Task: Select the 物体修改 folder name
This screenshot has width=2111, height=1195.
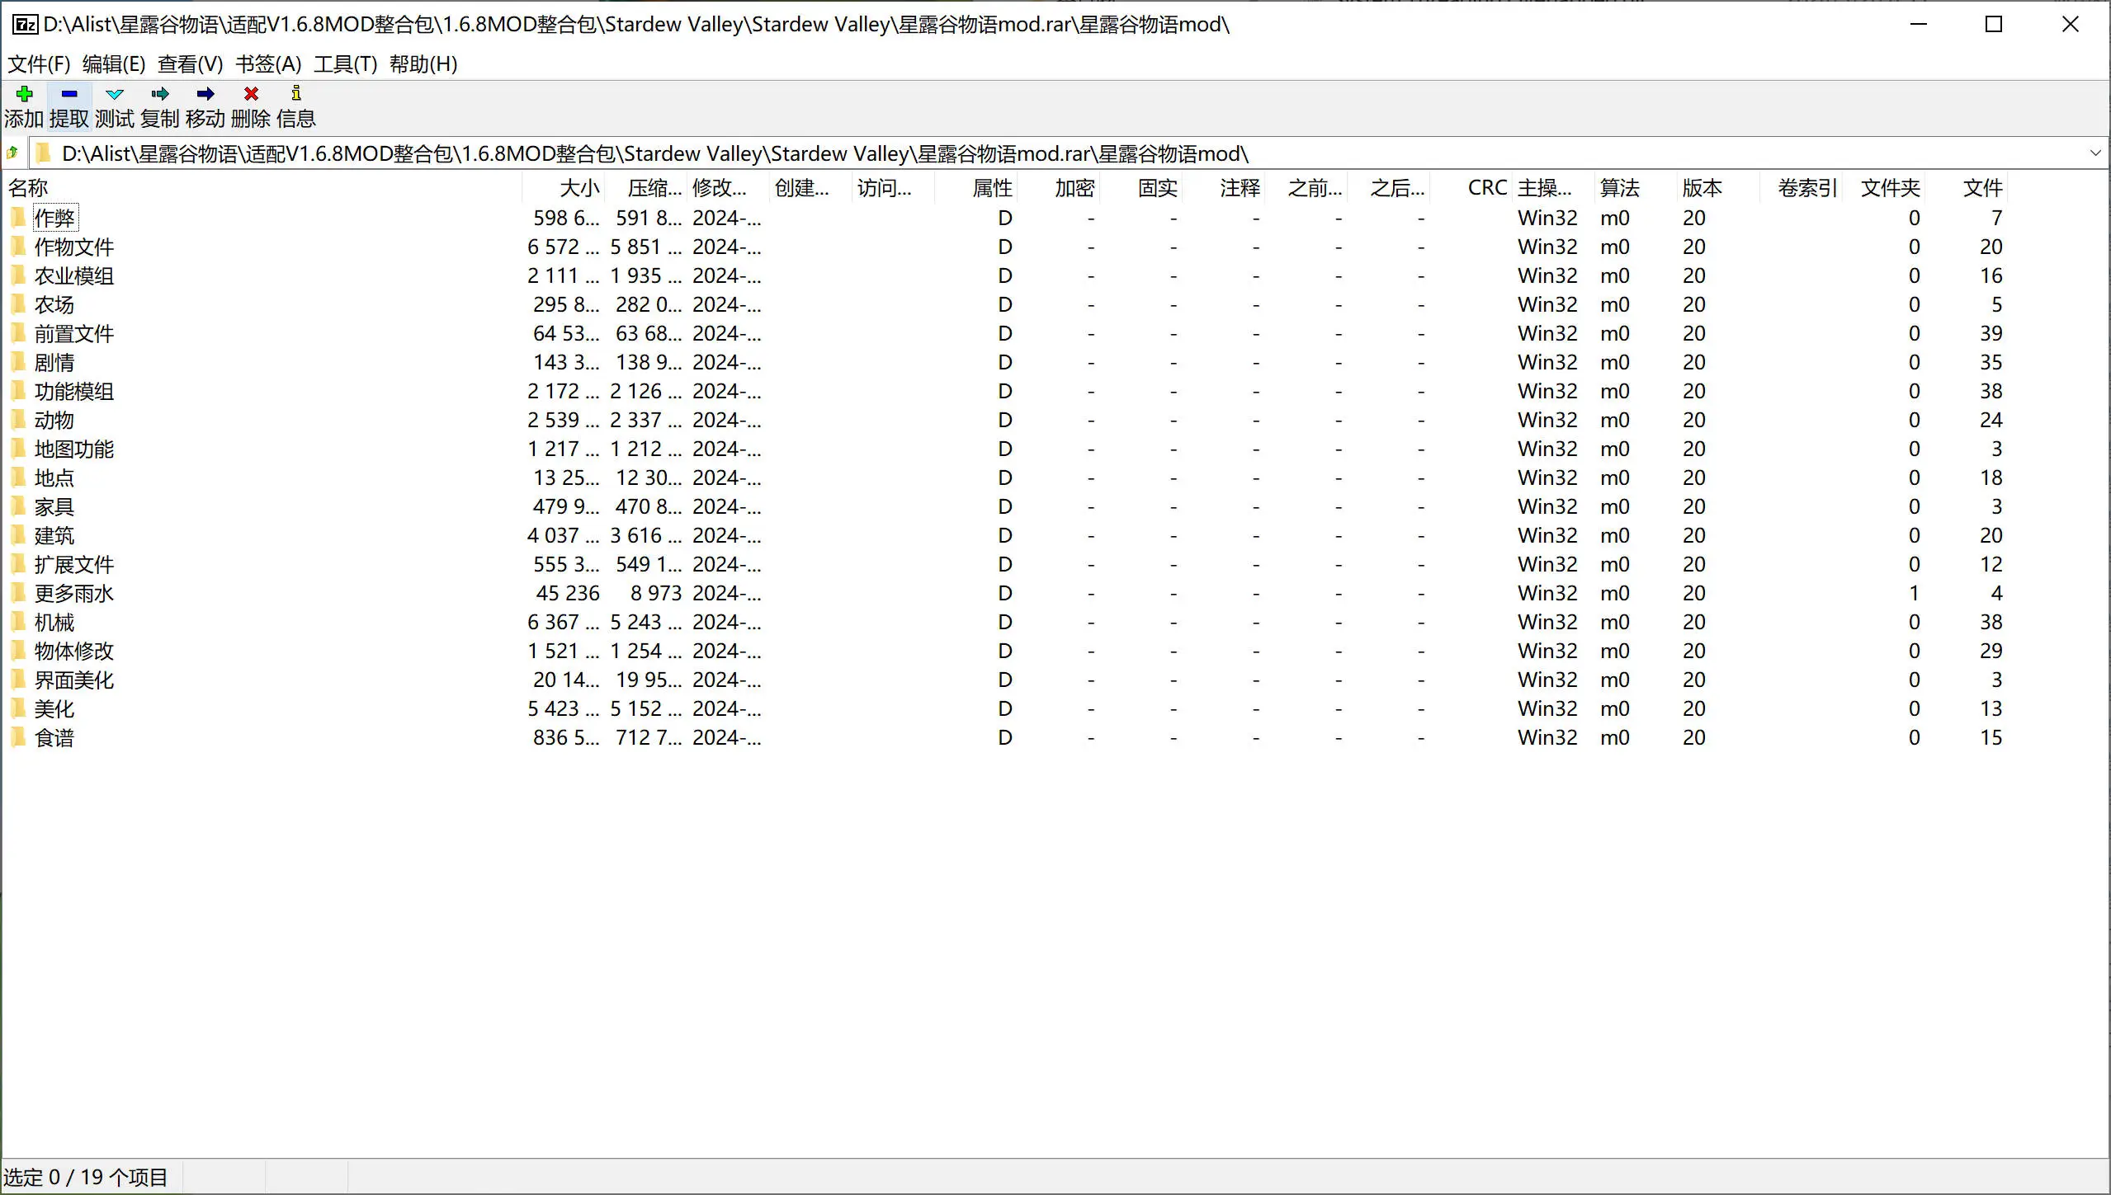Action: 74,651
